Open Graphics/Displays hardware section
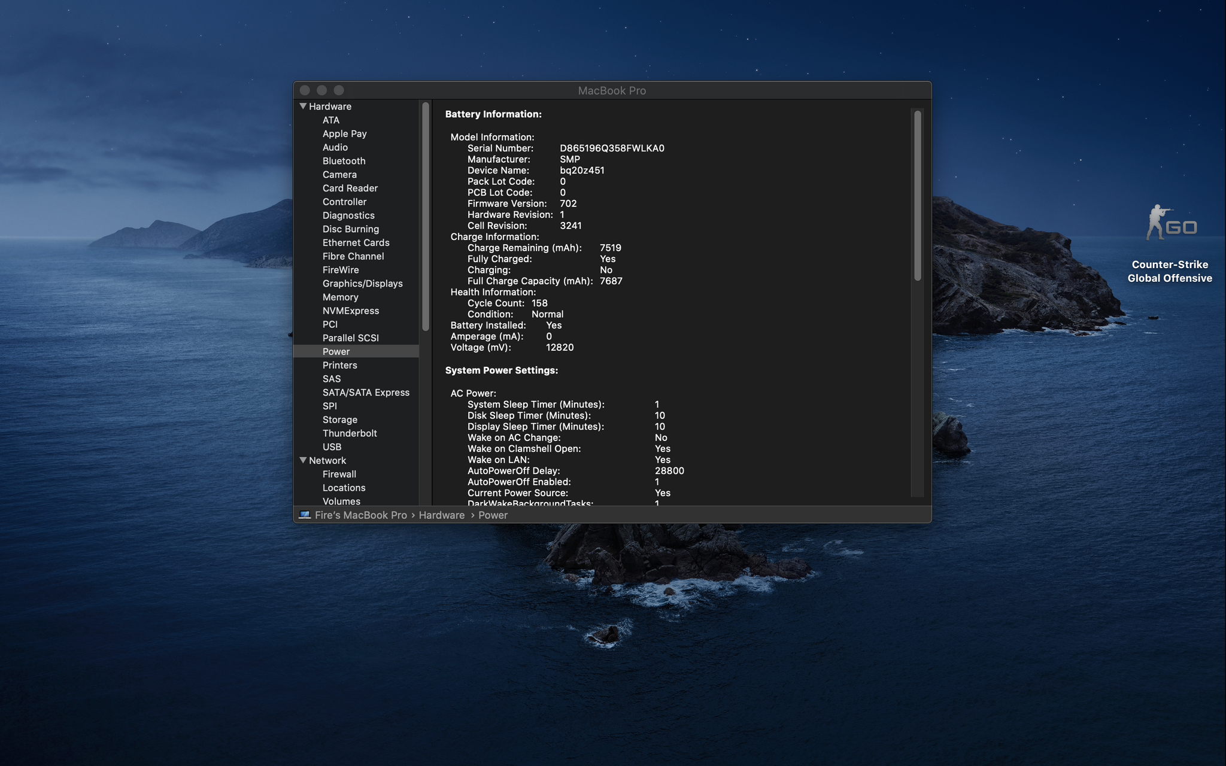The height and width of the screenshot is (766, 1226). tap(362, 284)
